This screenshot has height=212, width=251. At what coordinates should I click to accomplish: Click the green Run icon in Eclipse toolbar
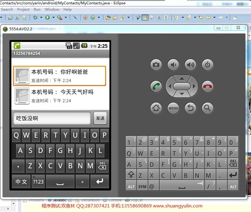point(48,18)
